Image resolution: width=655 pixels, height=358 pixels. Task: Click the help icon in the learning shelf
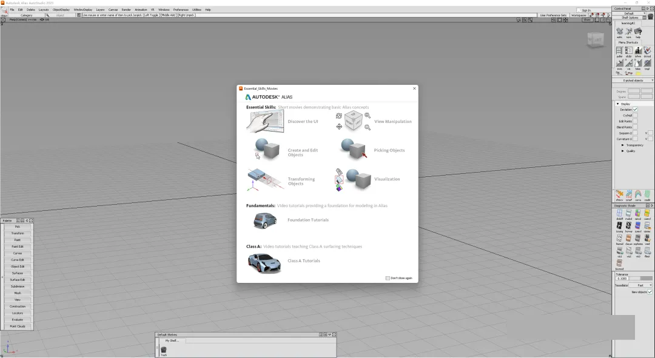pyautogui.click(x=638, y=31)
